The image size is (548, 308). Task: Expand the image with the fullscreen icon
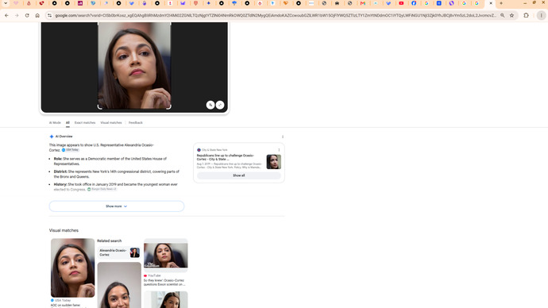click(220, 105)
